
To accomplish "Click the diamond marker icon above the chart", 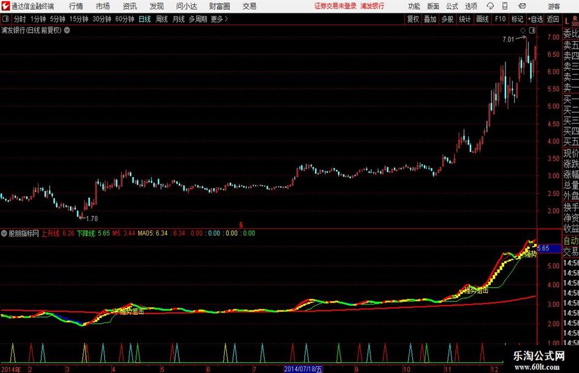I will click(x=523, y=30).
